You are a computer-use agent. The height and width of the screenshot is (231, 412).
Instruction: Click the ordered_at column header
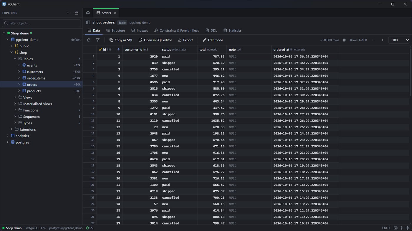[305, 50]
